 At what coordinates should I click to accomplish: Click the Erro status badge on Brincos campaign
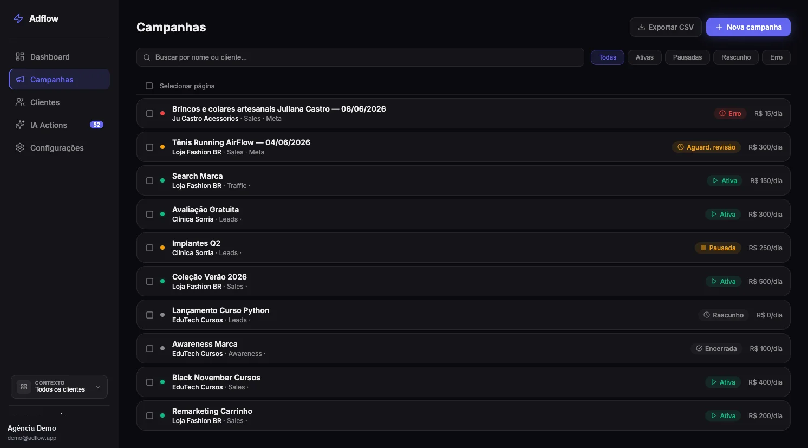(730, 113)
